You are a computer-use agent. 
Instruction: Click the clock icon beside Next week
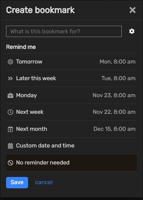[10, 112]
